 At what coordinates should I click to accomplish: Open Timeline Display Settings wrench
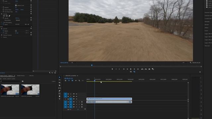79,81
